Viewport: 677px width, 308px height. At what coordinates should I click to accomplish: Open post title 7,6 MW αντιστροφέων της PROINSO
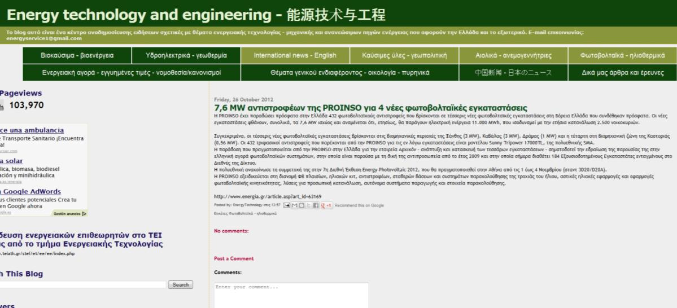[x=370, y=108]
